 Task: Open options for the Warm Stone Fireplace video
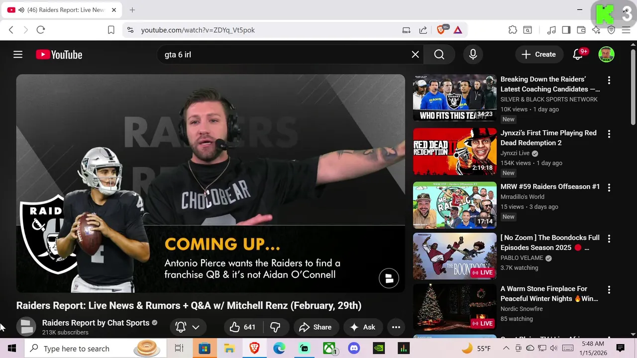[x=609, y=290]
